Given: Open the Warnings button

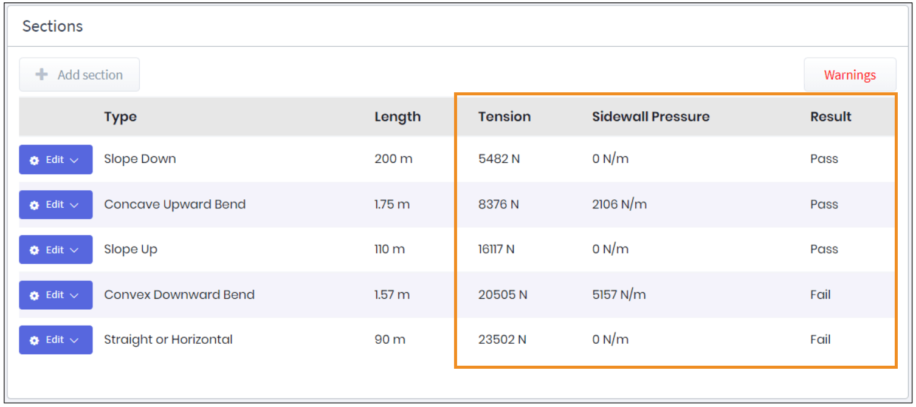Looking at the screenshot, I should click(849, 75).
